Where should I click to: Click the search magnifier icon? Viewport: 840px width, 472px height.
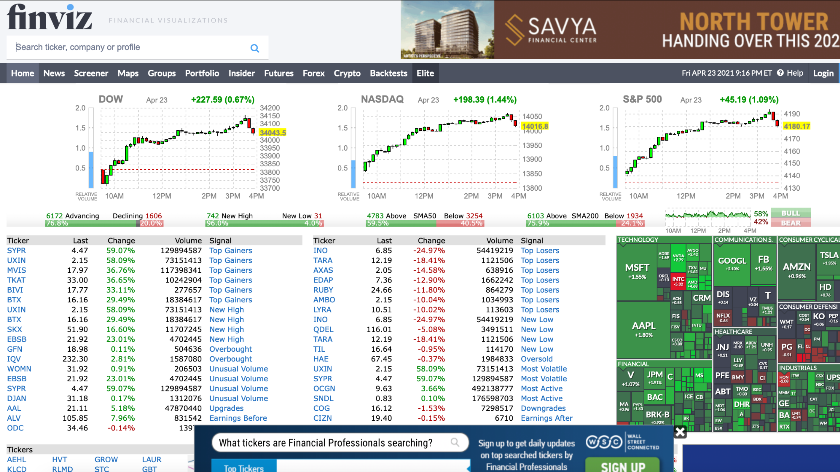(255, 48)
